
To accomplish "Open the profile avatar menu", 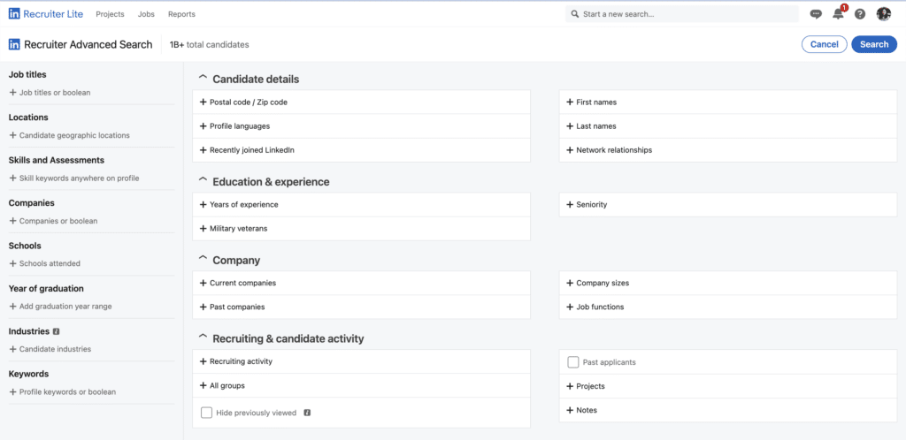I will tap(884, 14).
